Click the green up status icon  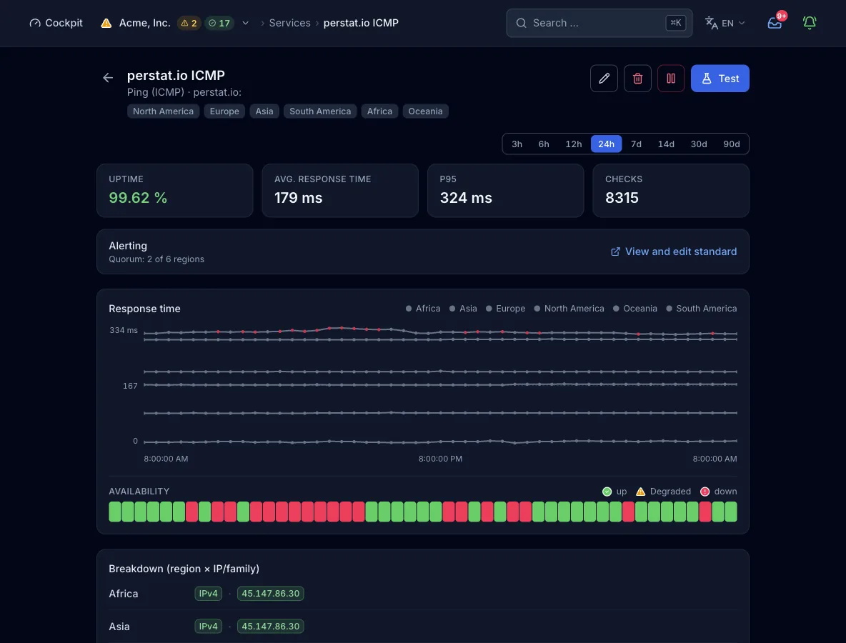tap(607, 492)
